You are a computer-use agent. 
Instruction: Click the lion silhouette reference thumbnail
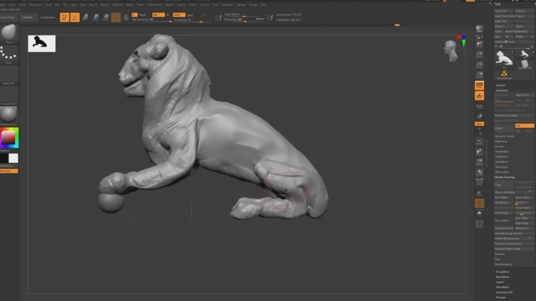coord(41,43)
